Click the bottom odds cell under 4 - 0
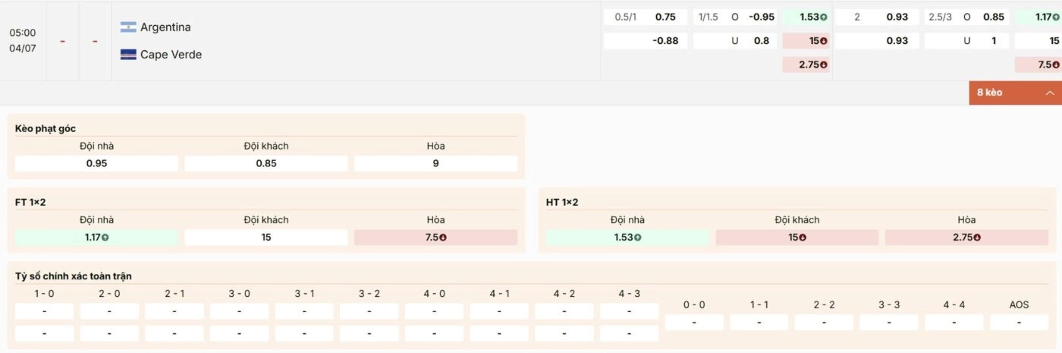The width and height of the screenshot is (1062, 353). tap(434, 333)
